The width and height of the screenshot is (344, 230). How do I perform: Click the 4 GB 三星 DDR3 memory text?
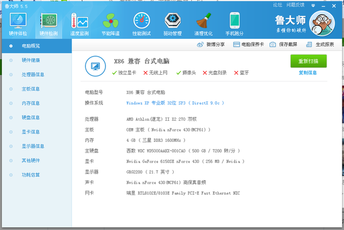(156, 140)
